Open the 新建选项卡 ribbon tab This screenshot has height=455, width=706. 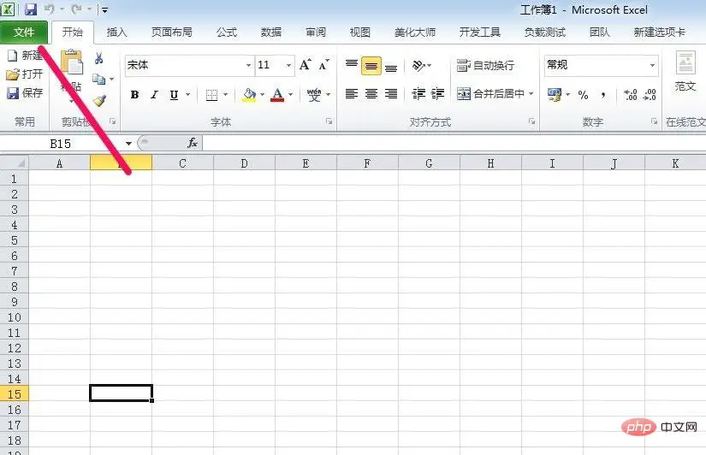659,32
